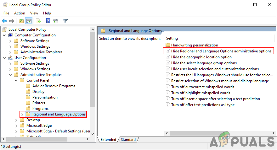Select Software Settings under User Configuration

35,63
